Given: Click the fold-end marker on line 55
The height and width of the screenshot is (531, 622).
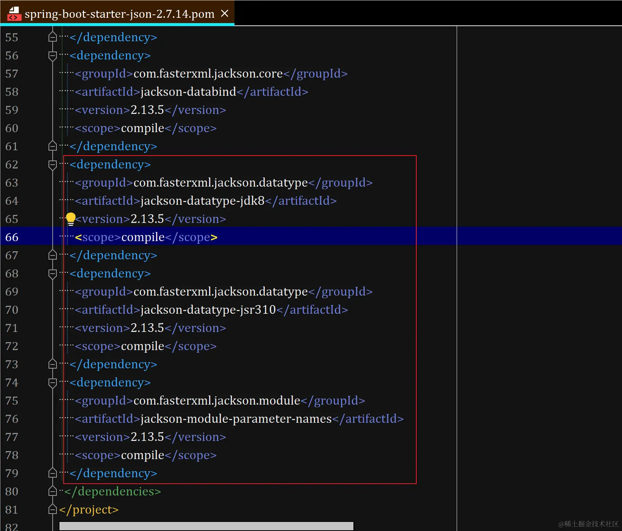Looking at the screenshot, I should [x=53, y=37].
